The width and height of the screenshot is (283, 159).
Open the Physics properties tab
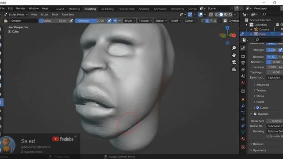click(x=243, y=119)
